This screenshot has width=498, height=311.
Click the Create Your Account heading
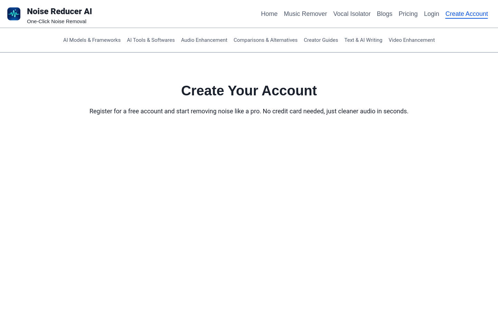(x=249, y=91)
